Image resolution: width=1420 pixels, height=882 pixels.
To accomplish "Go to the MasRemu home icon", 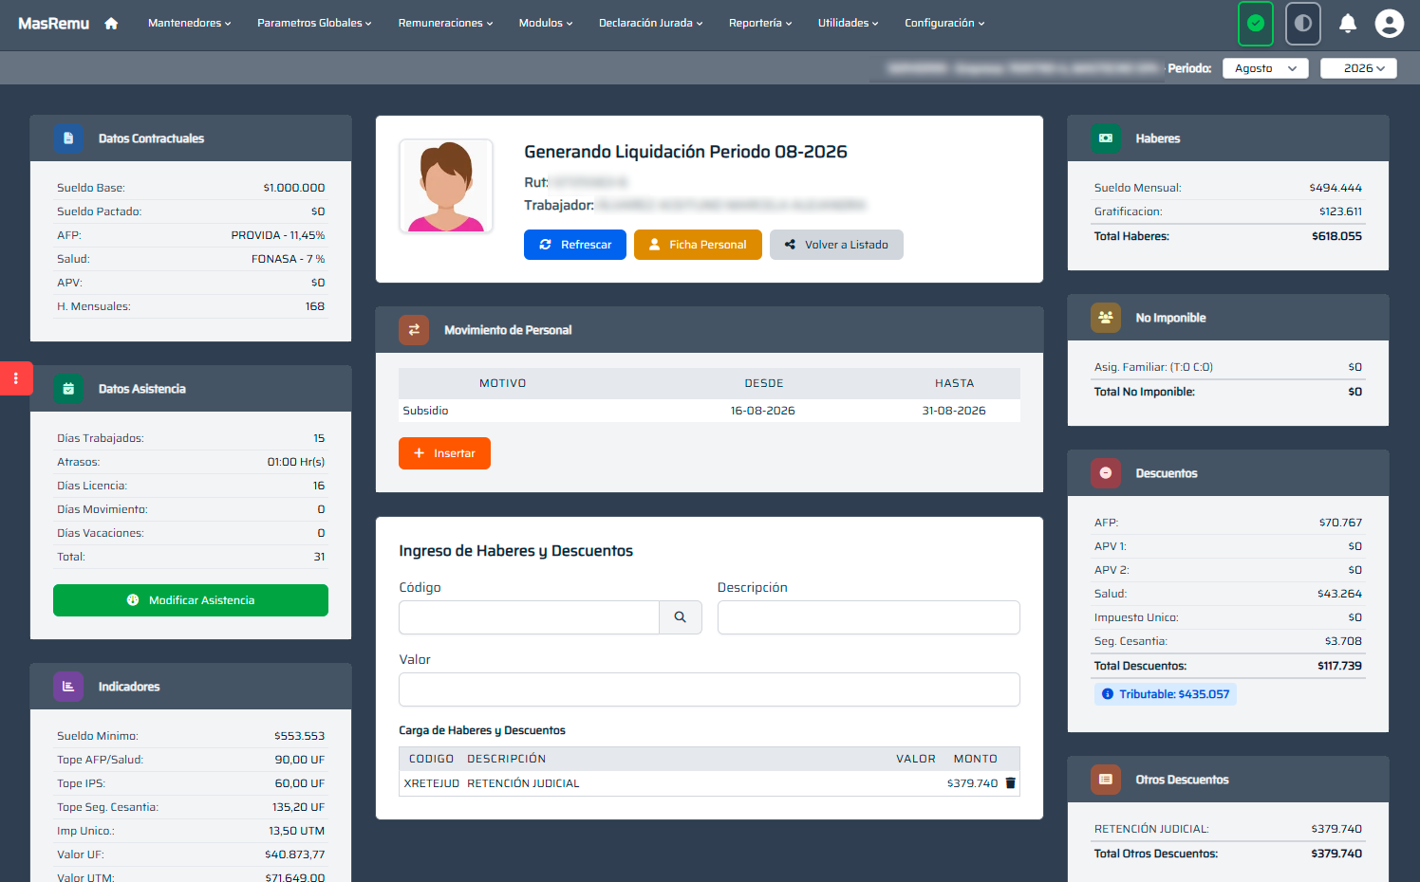I will tap(111, 23).
